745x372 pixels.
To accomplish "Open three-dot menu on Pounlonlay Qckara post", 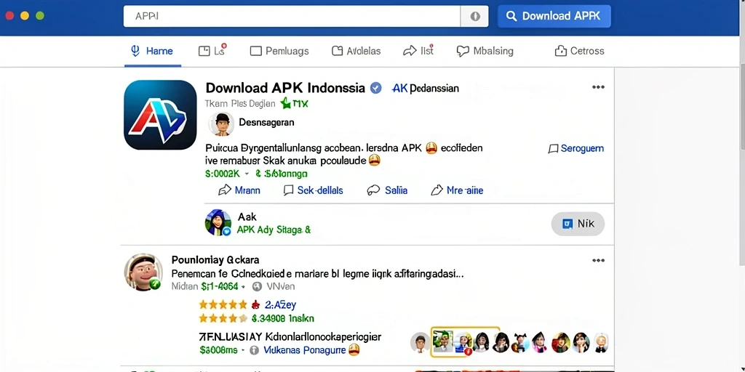I will click(598, 261).
